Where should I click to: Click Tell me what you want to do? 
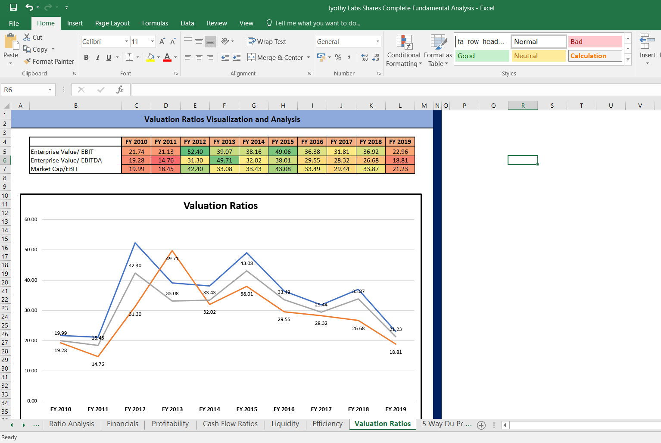(313, 23)
